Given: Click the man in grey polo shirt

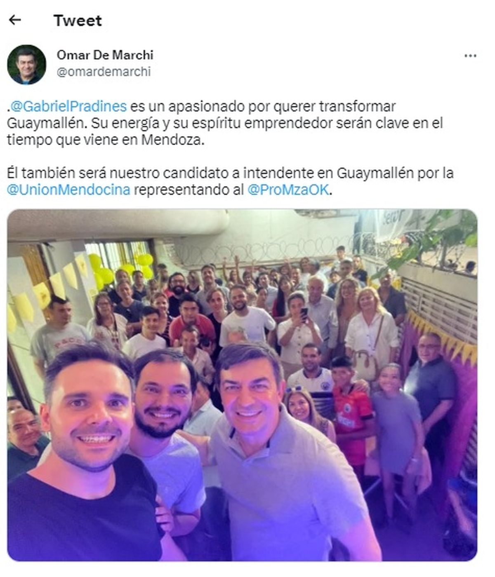Looking at the screenshot, I should [280, 453].
